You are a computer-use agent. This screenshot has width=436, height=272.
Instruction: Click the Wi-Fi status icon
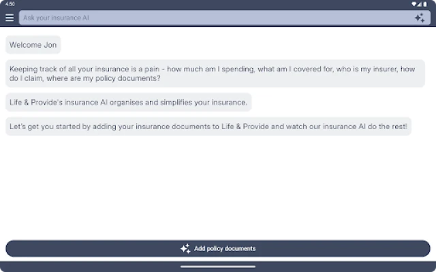tap(414, 4)
